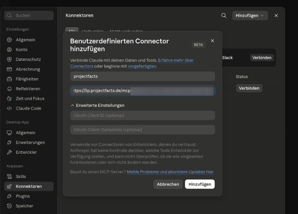
Task: Click the white Hinzufügen button in dialog
Action: [200, 184]
